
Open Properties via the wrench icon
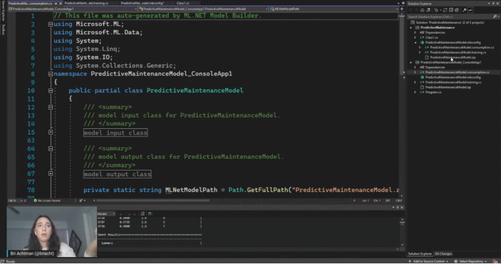(x=464, y=10)
